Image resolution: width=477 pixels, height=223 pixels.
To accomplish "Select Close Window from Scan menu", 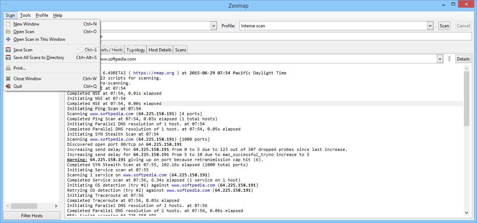I will point(27,78).
